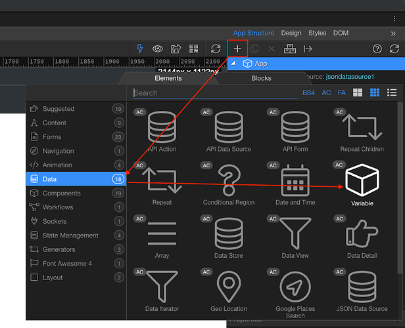405x328 pixels.
Task: Open the Components category
Action: coord(76,193)
